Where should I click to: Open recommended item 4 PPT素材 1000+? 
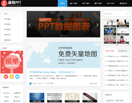tap(118, 71)
